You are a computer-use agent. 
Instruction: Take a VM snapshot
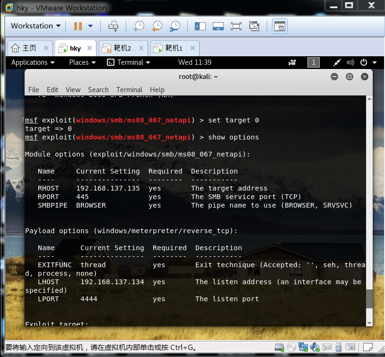pos(139,26)
